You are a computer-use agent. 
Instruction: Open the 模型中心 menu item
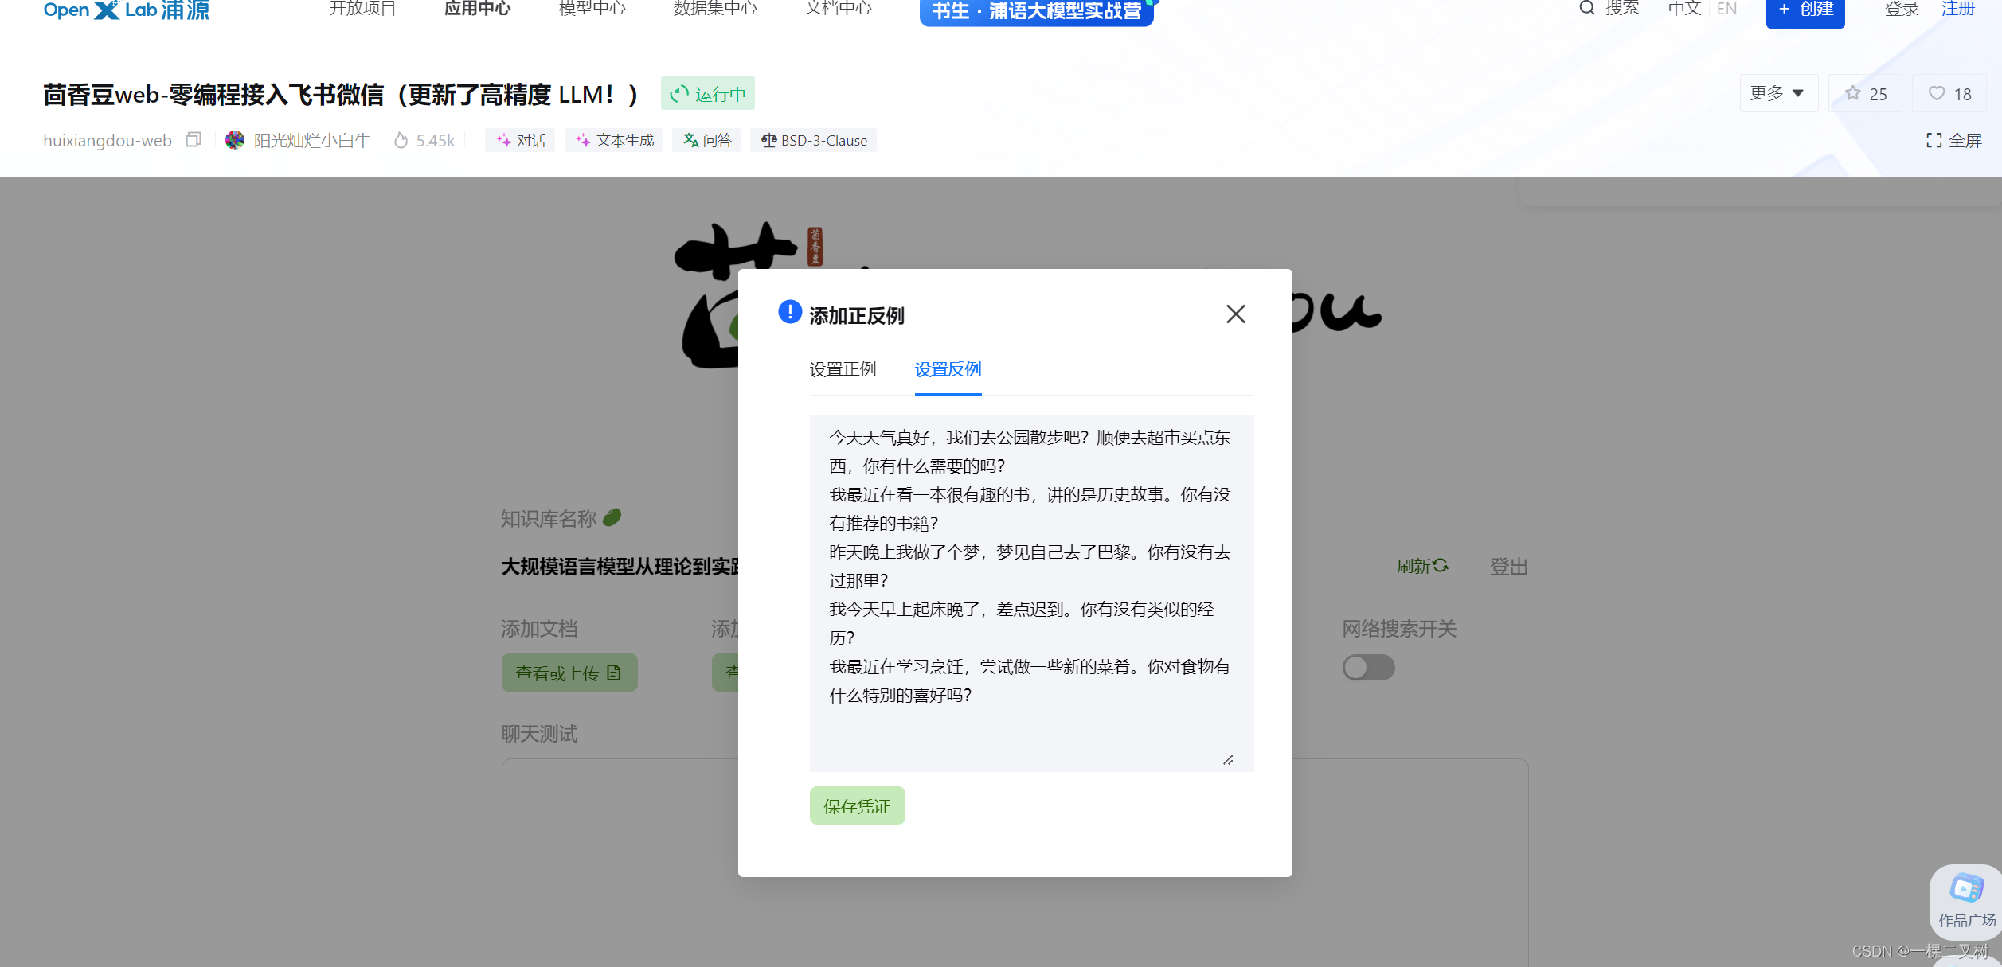[x=592, y=9]
